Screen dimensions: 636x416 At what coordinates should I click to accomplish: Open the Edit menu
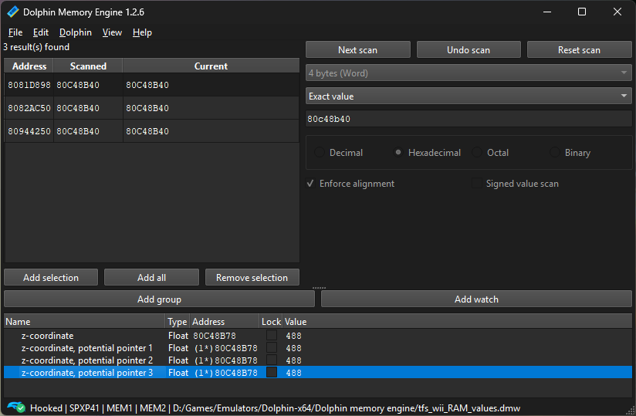(41, 32)
